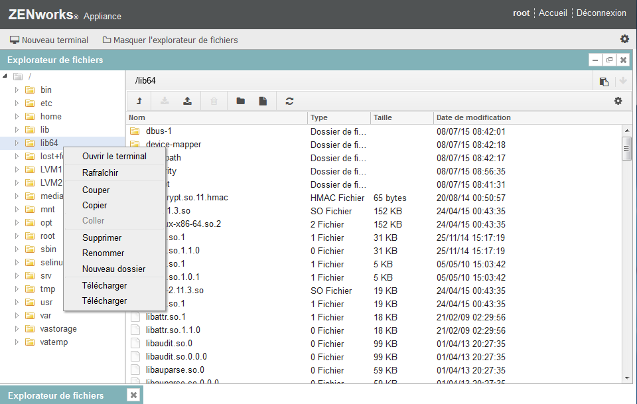Pick 'Nouveau dossier' context menu entry
637x404 pixels.
(x=113, y=269)
